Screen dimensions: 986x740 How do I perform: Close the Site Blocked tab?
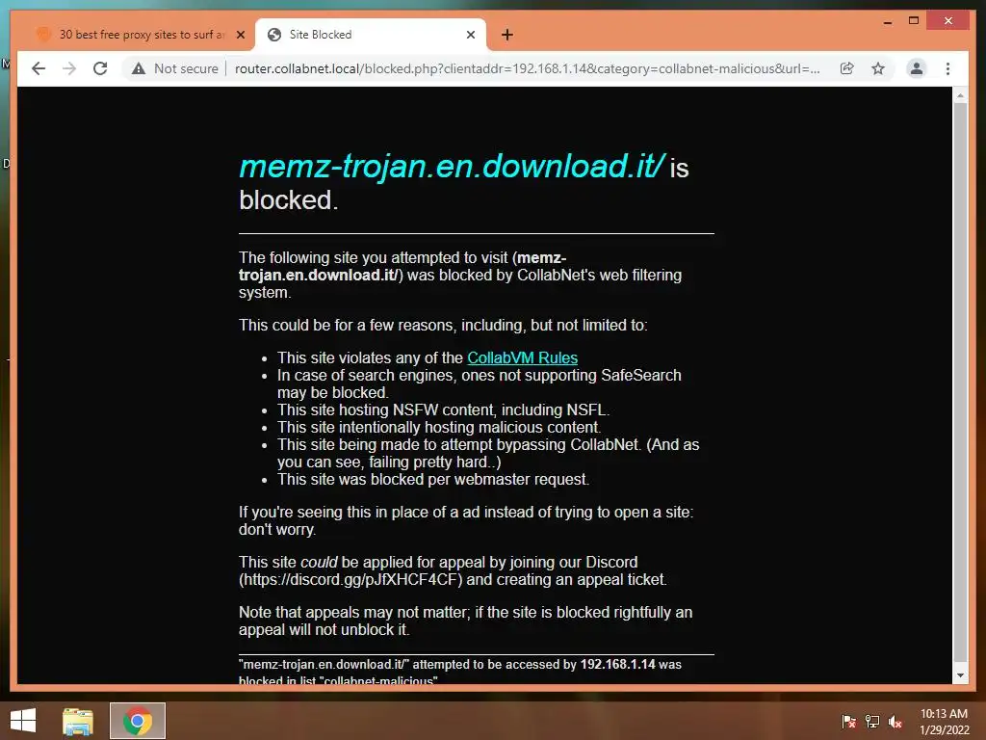point(470,35)
